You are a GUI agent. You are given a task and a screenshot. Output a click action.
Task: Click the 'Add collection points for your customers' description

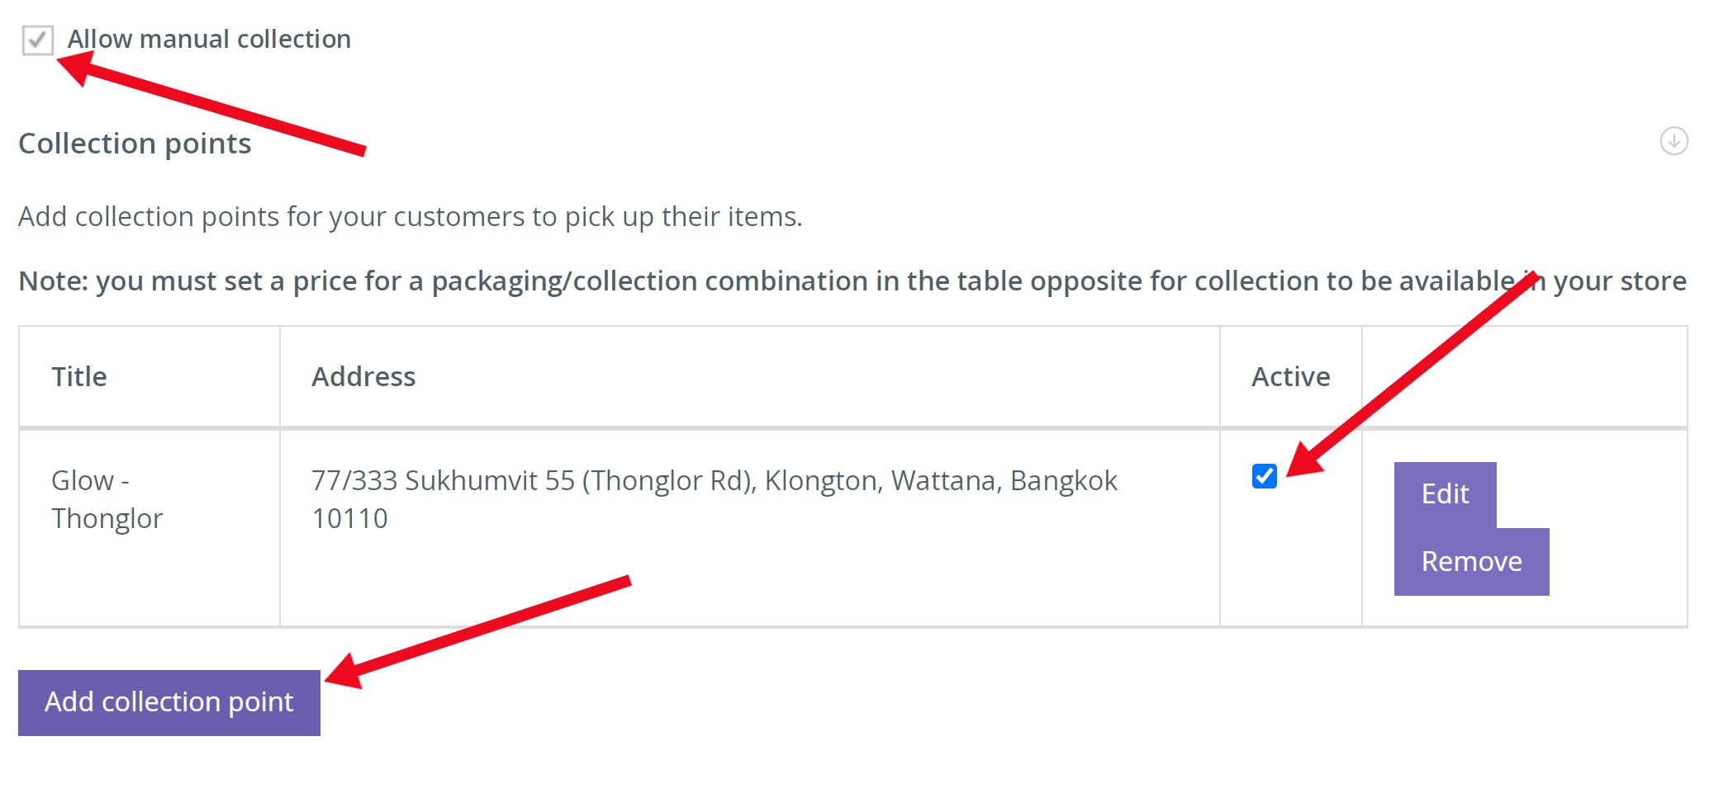411,216
